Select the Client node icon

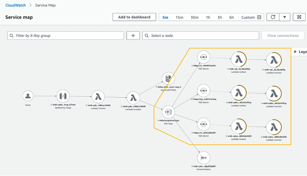tap(28, 96)
